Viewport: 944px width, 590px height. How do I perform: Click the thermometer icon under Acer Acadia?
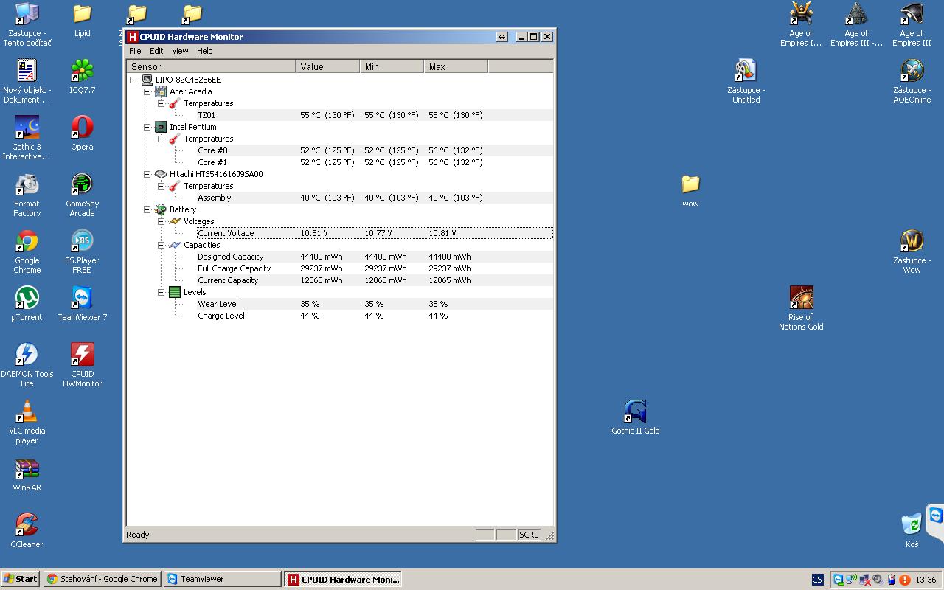(x=175, y=103)
